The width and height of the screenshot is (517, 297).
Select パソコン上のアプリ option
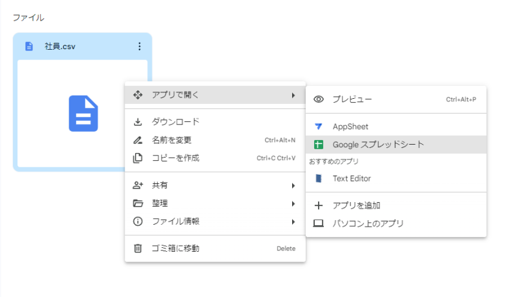(x=396, y=223)
